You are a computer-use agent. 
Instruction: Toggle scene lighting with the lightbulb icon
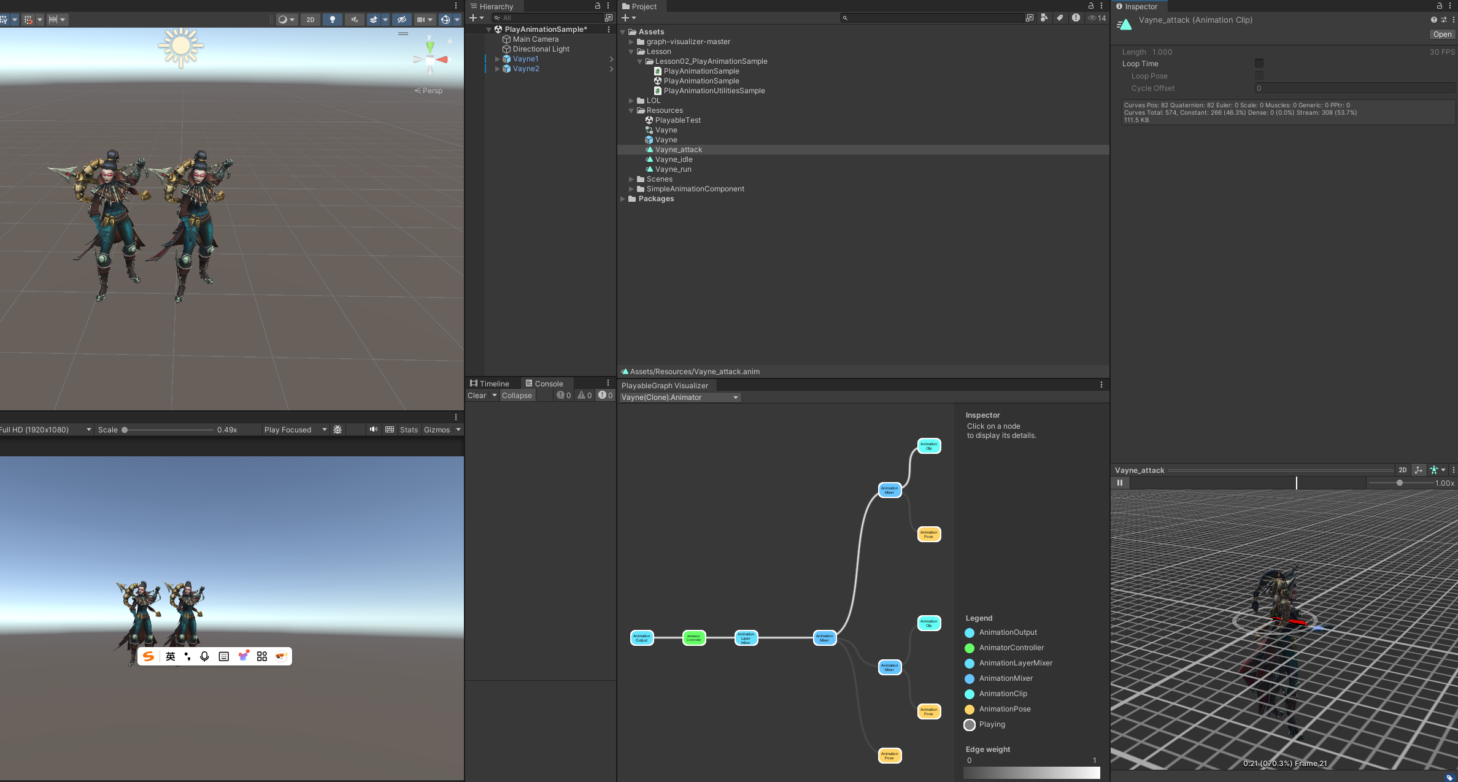coord(332,20)
